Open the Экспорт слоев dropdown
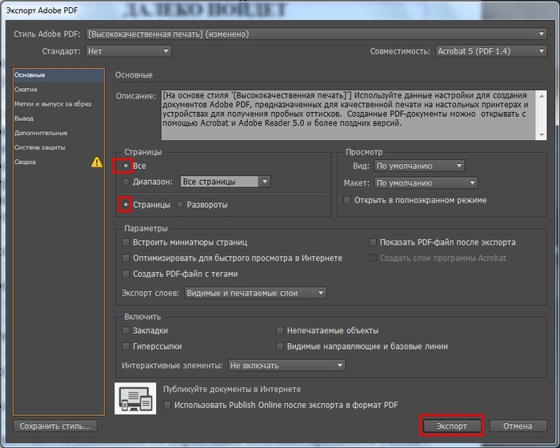560x448 pixels. [254, 293]
